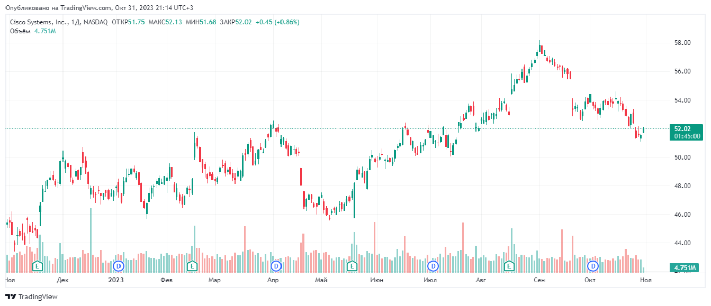Click the earnings 'E' marker near Фев
This screenshot has width=711, height=306.
point(192,265)
